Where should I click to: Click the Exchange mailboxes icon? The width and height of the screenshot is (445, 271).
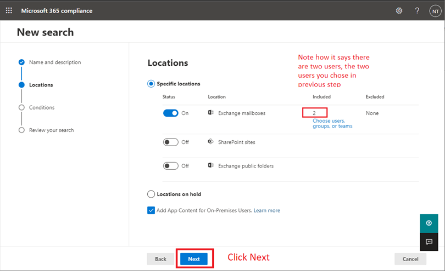[210, 113]
